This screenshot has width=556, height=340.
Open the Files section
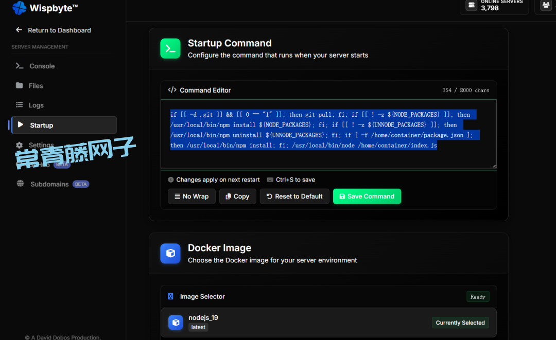pyautogui.click(x=36, y=86)
